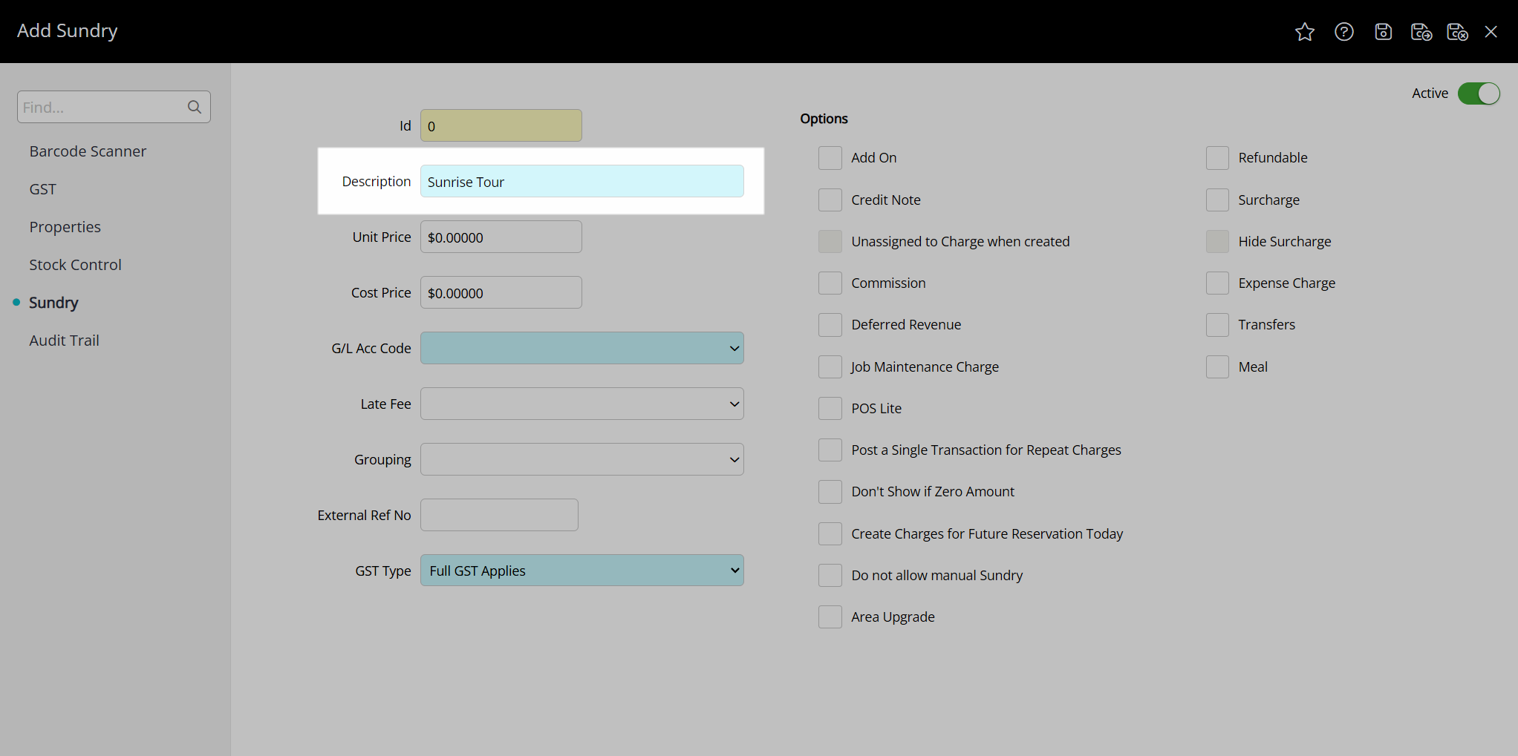The width and height of the screenshot is (1518, 756).
Task: Check the Expense Charge option
Action: tap(1217, 283)
